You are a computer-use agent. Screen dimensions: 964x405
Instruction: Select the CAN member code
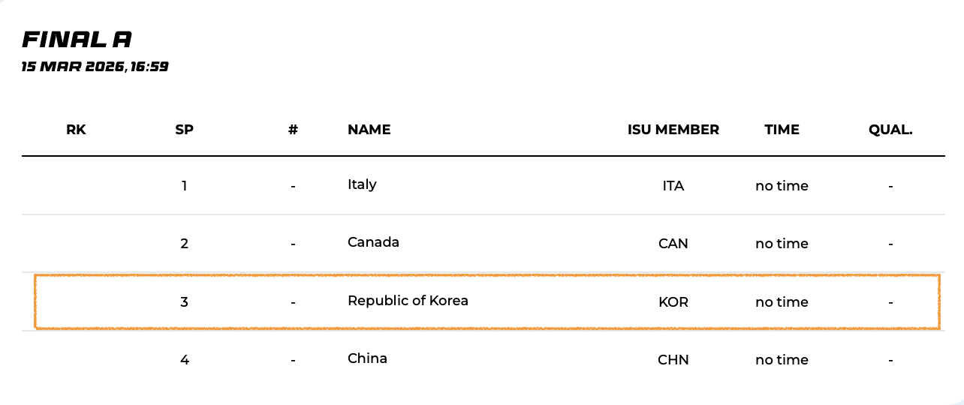pyautogui.click(x=673, y=244)
